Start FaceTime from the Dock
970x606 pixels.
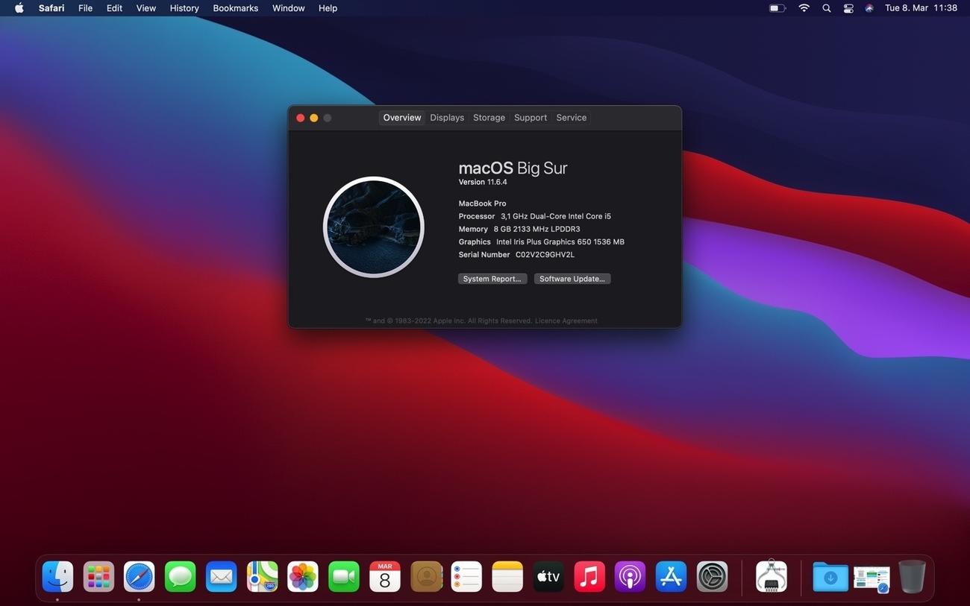[343, 577]
